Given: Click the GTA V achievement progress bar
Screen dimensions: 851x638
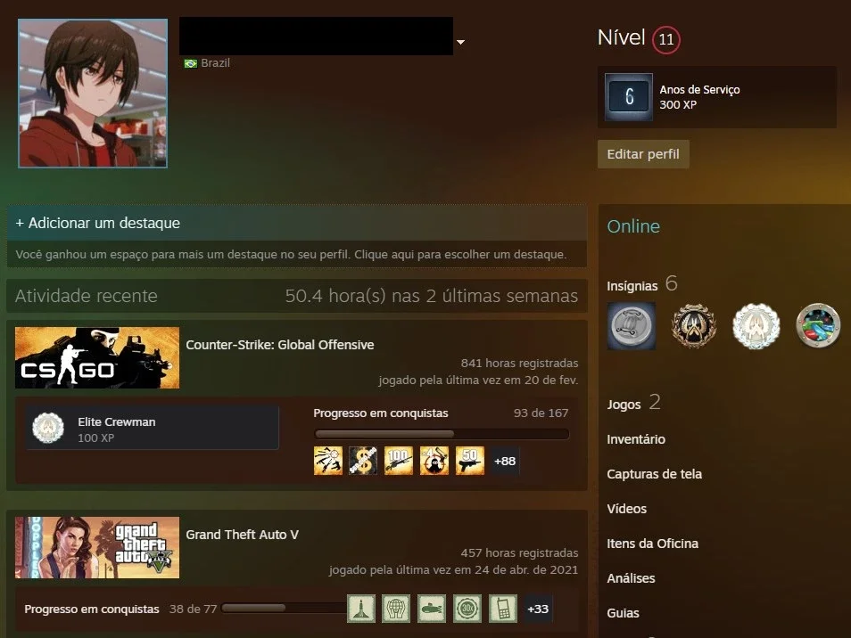Looking at the screenshot, I should point(284,609).
